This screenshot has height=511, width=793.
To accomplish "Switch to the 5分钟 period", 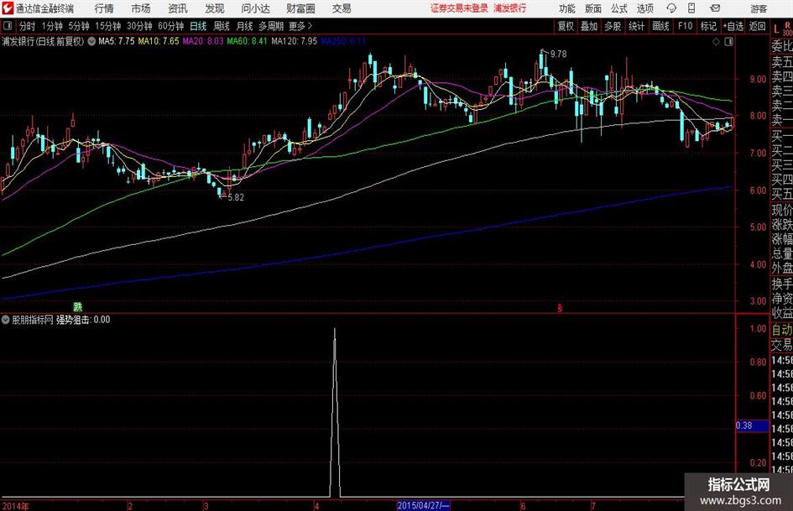I will point(79,26).
